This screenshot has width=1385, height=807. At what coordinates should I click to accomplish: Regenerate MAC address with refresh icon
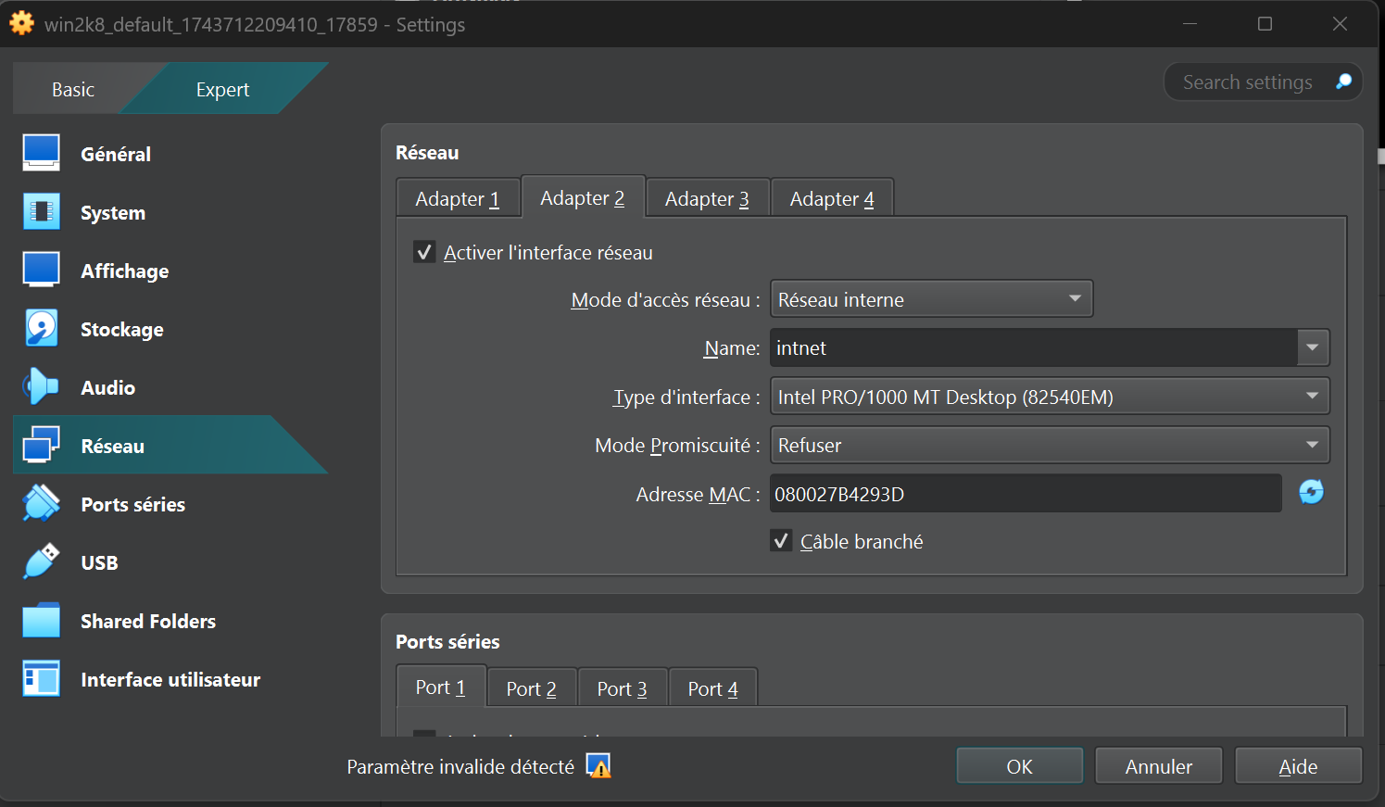[x=1311, y=492]
